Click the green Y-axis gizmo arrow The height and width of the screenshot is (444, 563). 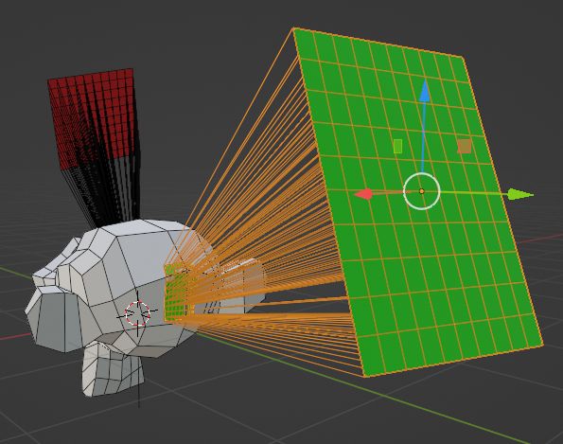coord(520,194)
